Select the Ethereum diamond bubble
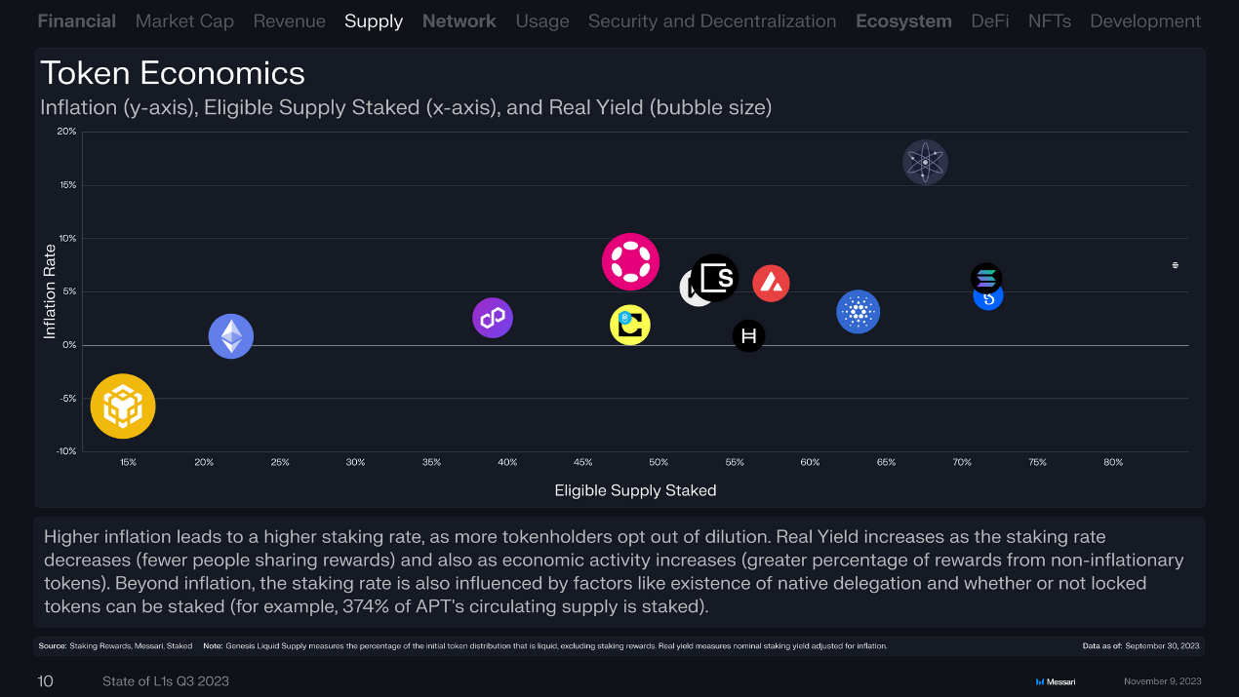 coord(231,336)
